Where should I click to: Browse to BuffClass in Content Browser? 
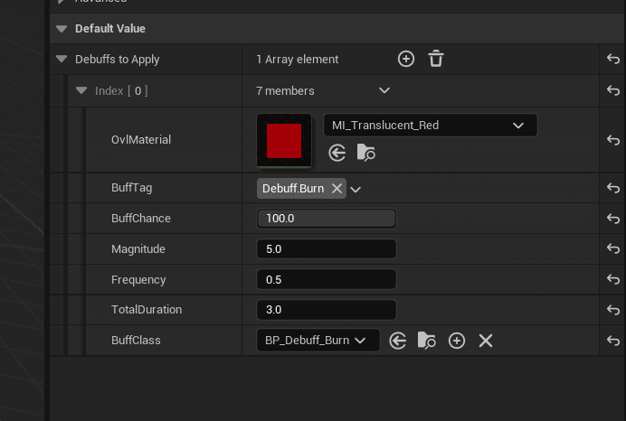[427, 341]
